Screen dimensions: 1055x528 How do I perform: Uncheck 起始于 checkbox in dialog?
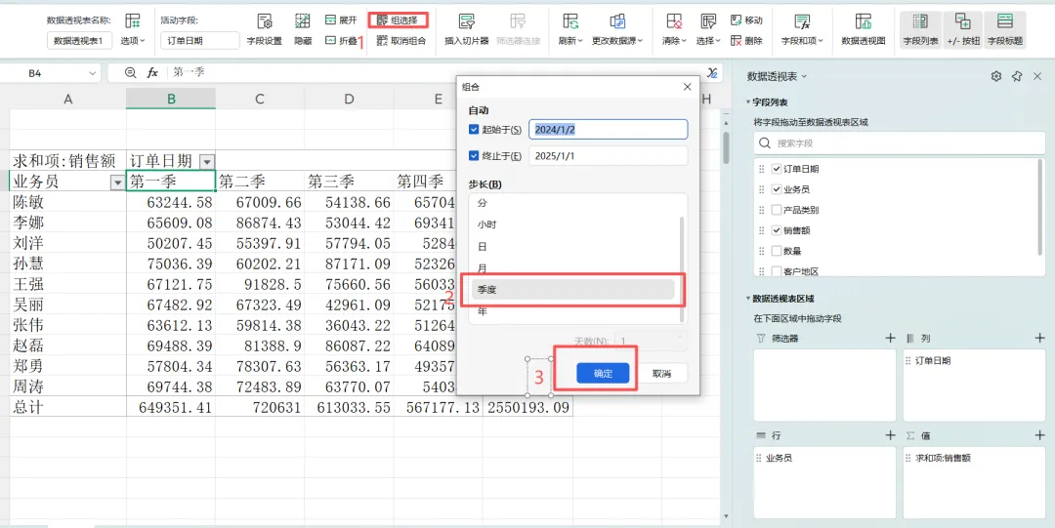[x=474, y=129]
